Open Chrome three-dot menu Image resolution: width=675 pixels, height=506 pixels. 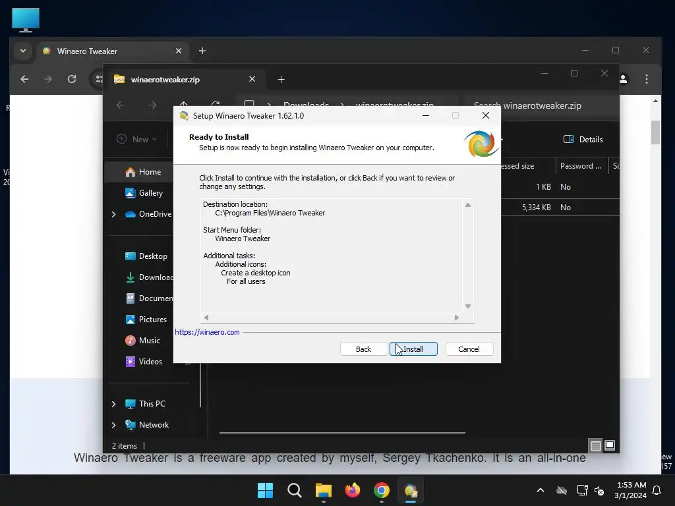(x=647, y=79)
